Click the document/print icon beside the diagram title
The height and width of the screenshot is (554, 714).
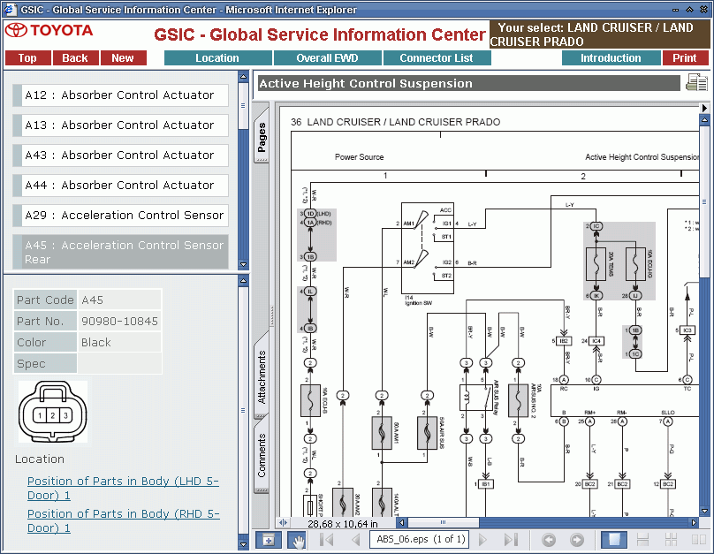click(696, 83)
